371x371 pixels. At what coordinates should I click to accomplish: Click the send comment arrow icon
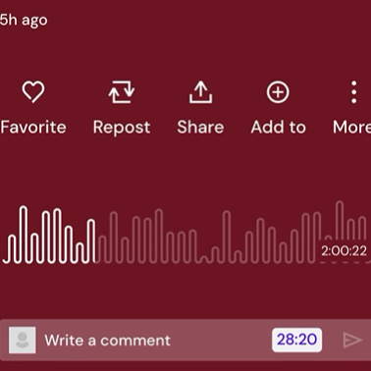[352, 341]
